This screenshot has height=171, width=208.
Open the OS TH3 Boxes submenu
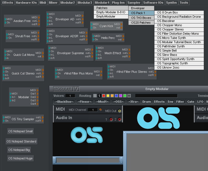(141, 18)
